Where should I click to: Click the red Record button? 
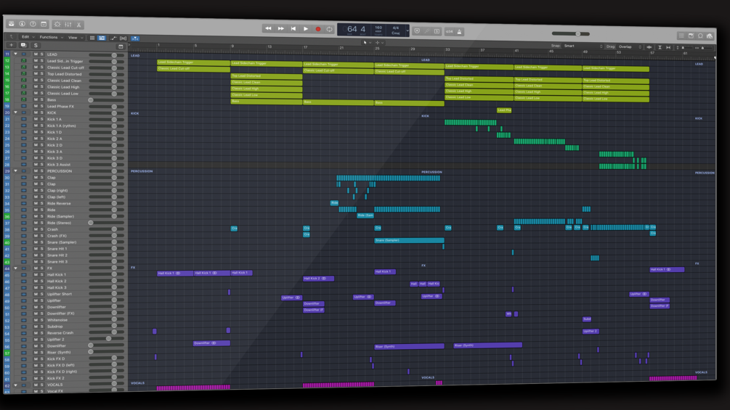318,29
